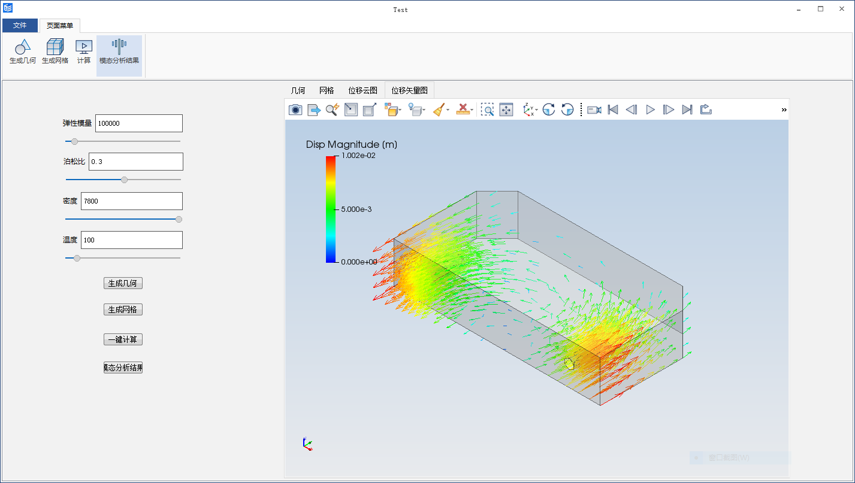
Task: Click the 1.002e-02 legend maximum label
Action: pos(358,155)
